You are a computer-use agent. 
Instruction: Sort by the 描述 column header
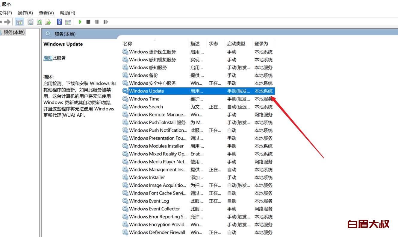pos(195,44)
